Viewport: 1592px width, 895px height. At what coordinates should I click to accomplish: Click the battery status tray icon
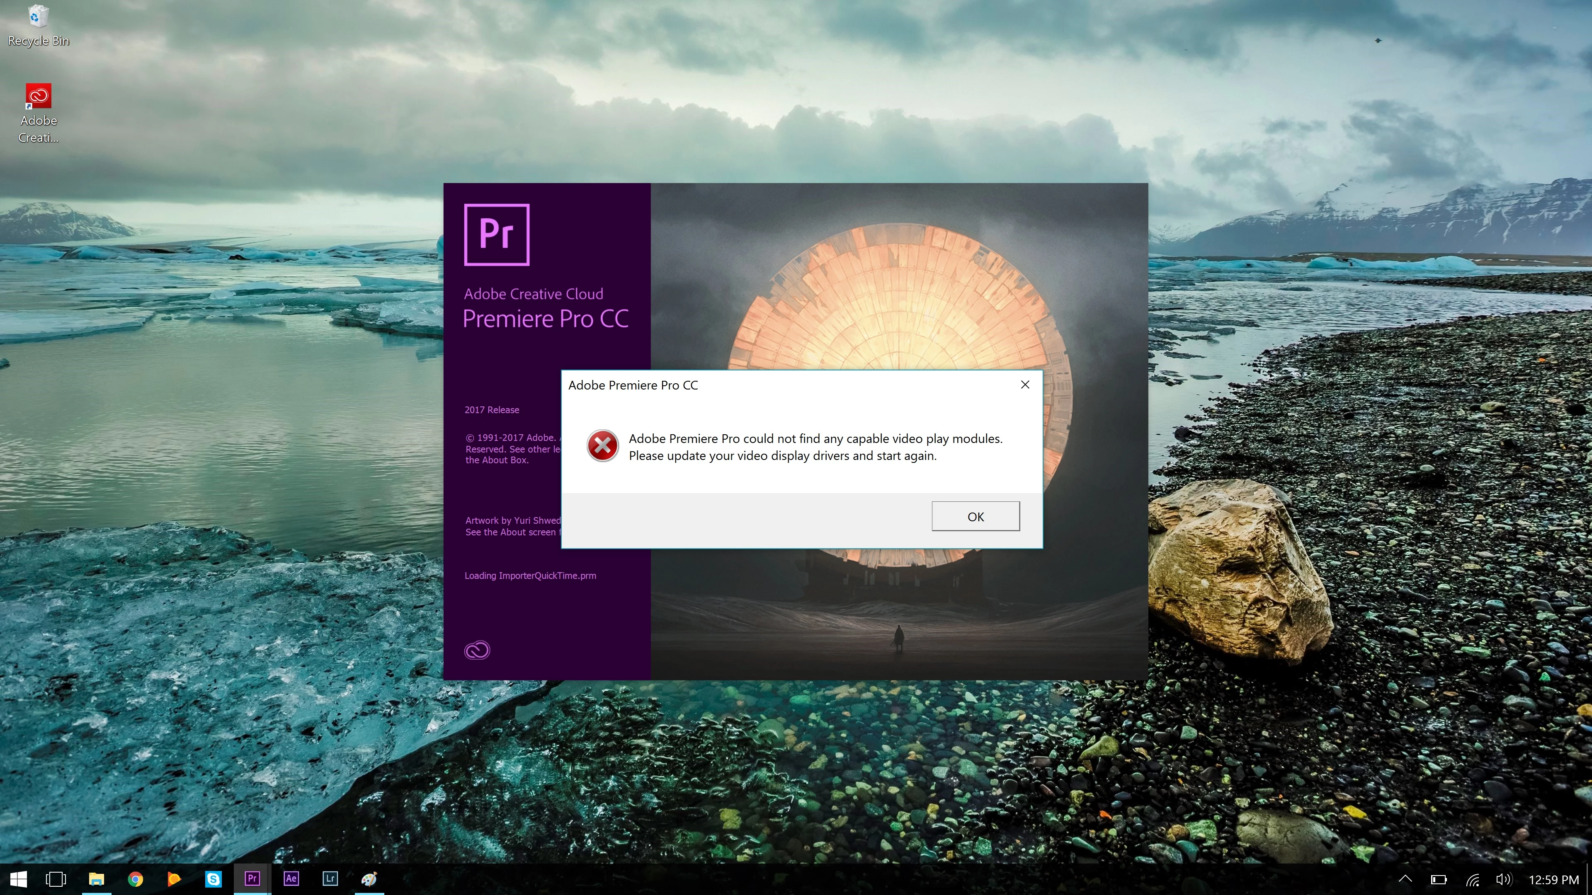tap(1439, 880)
